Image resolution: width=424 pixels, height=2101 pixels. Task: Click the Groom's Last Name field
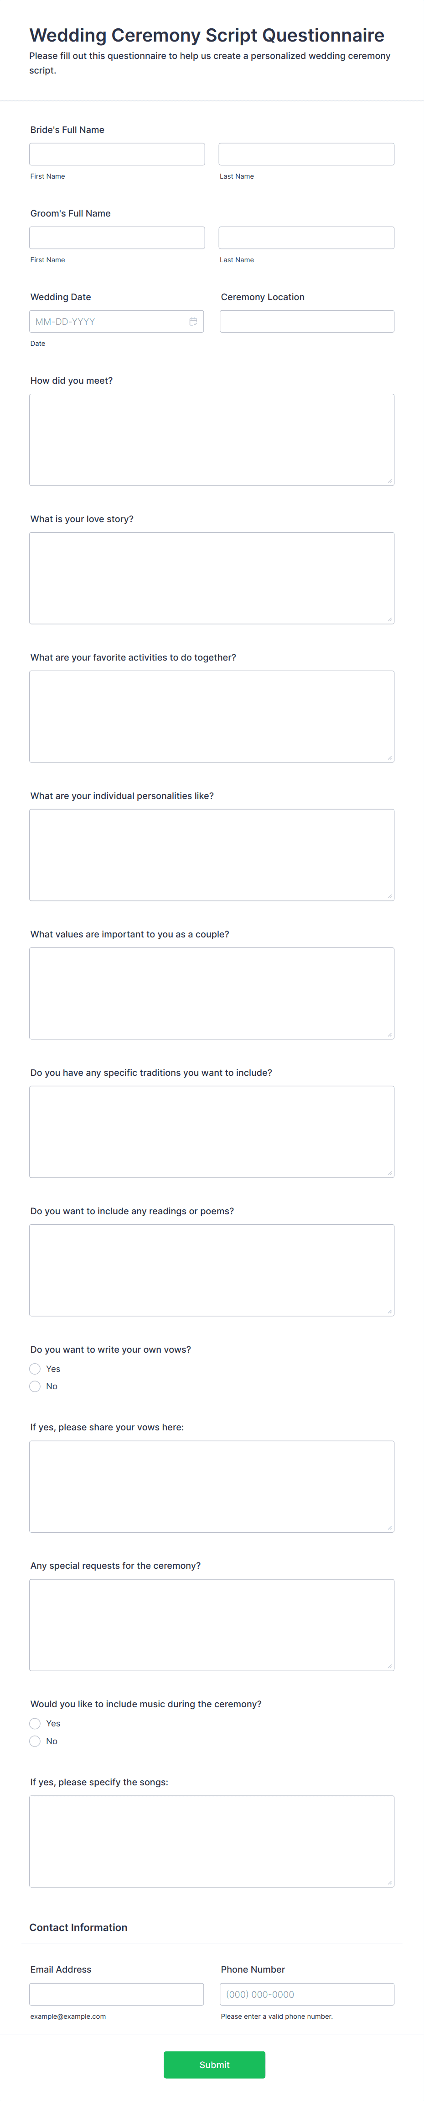306,238
